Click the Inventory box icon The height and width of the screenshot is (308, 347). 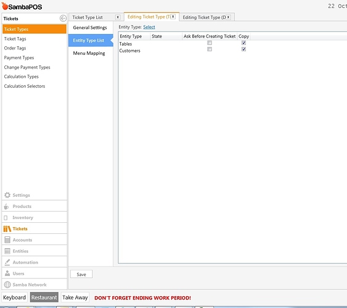(6, 218)
